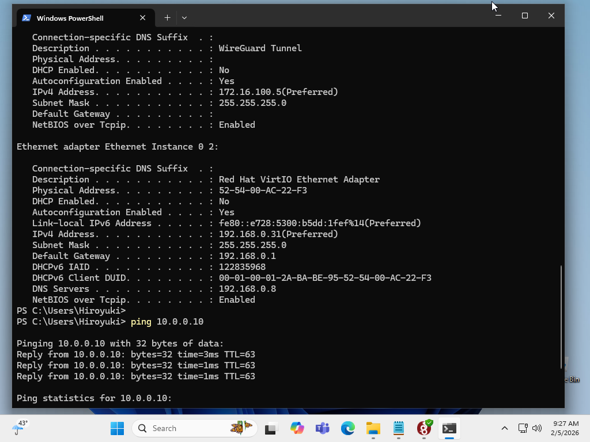Click the DHCPv6 IAID value 122835968
The height and width of the screenshot is (442, 590).
pyautogui.click(x=243, y=267)
